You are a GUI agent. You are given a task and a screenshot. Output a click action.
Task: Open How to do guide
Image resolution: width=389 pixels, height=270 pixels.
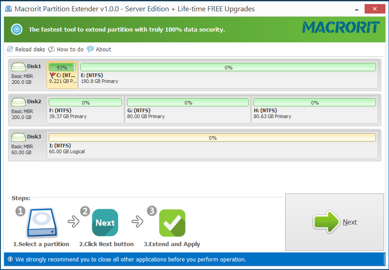(70, 49)
